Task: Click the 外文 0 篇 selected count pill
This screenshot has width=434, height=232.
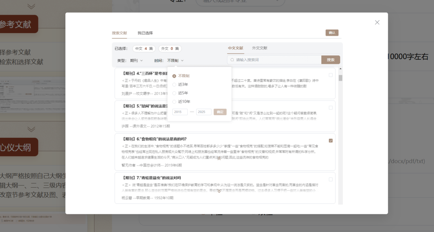Action: [170, 49]
